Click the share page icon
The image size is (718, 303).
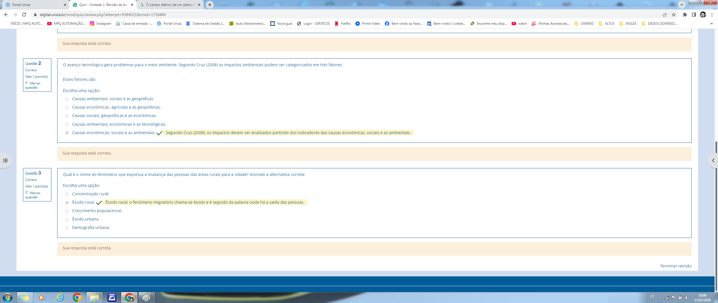[665, 15]
